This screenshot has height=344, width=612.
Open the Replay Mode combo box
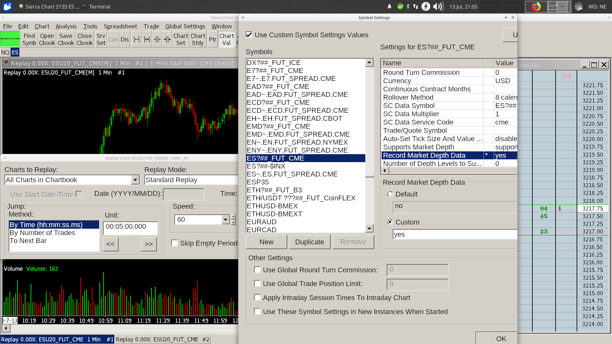191,180
